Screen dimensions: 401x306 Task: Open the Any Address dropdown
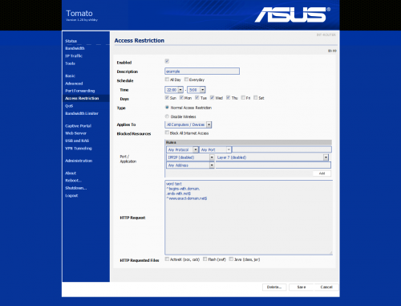coord(190,165)
